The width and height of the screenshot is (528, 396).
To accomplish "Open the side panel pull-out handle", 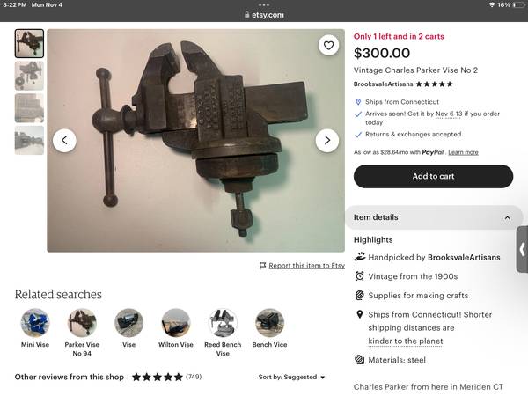I will coord(522,249).
